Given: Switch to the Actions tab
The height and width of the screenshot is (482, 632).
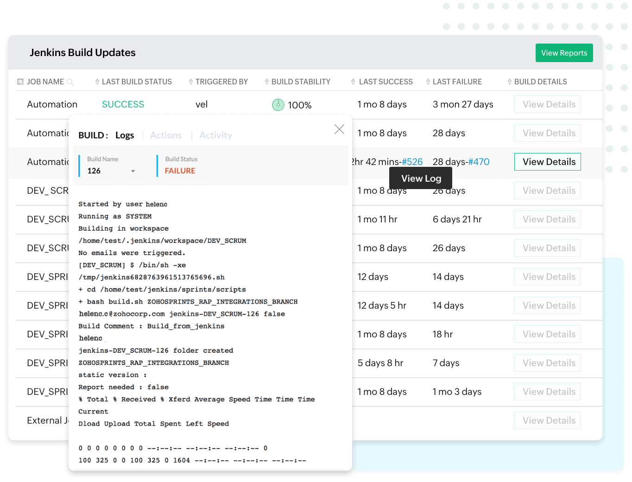Looking at the screenshot, I should (x=166, y=135).
